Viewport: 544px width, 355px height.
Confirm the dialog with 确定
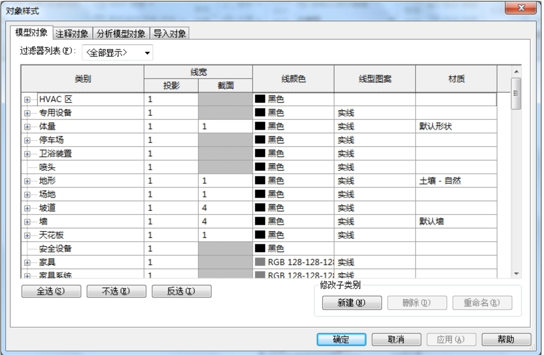341,340
